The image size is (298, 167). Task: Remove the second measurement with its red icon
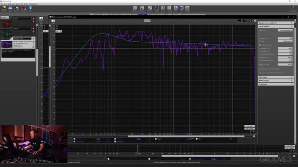coord(34,28)
